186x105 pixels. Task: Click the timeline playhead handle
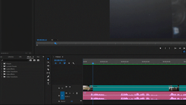pos(93,64)
